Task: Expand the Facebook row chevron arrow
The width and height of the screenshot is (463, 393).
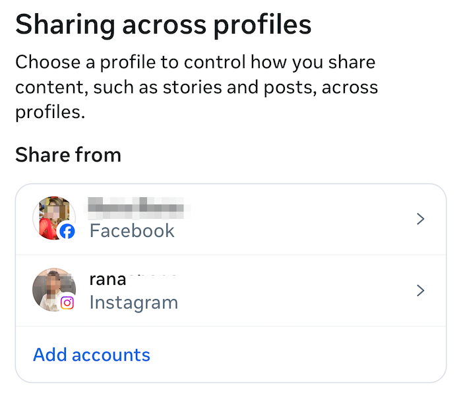Action: pyautogui.click(x=421, y=219)
